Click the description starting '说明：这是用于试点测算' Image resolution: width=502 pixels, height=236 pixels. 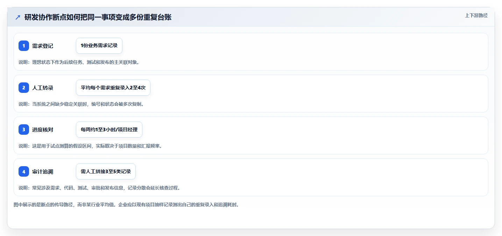(90, 146)
